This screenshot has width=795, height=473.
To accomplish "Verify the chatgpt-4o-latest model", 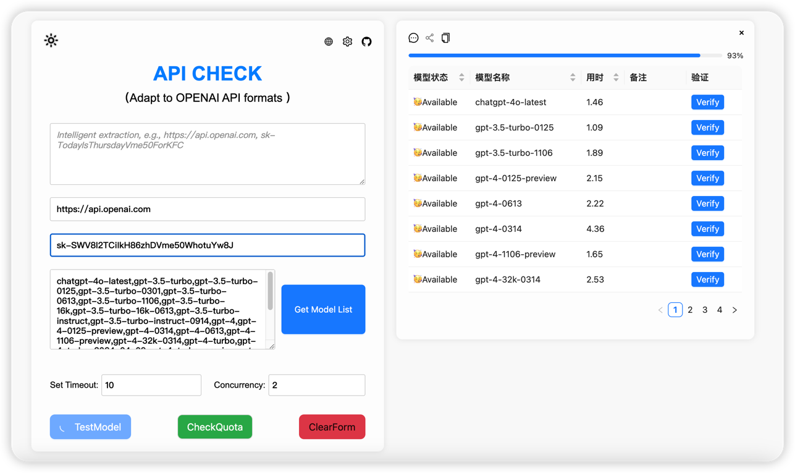I will pos(707,102).
